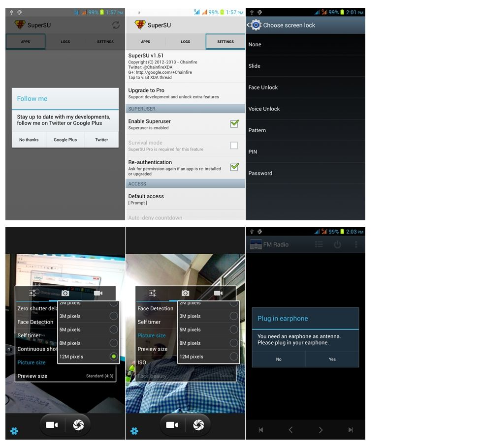Open Continuous shot option in the camera menu

[37, 349]
